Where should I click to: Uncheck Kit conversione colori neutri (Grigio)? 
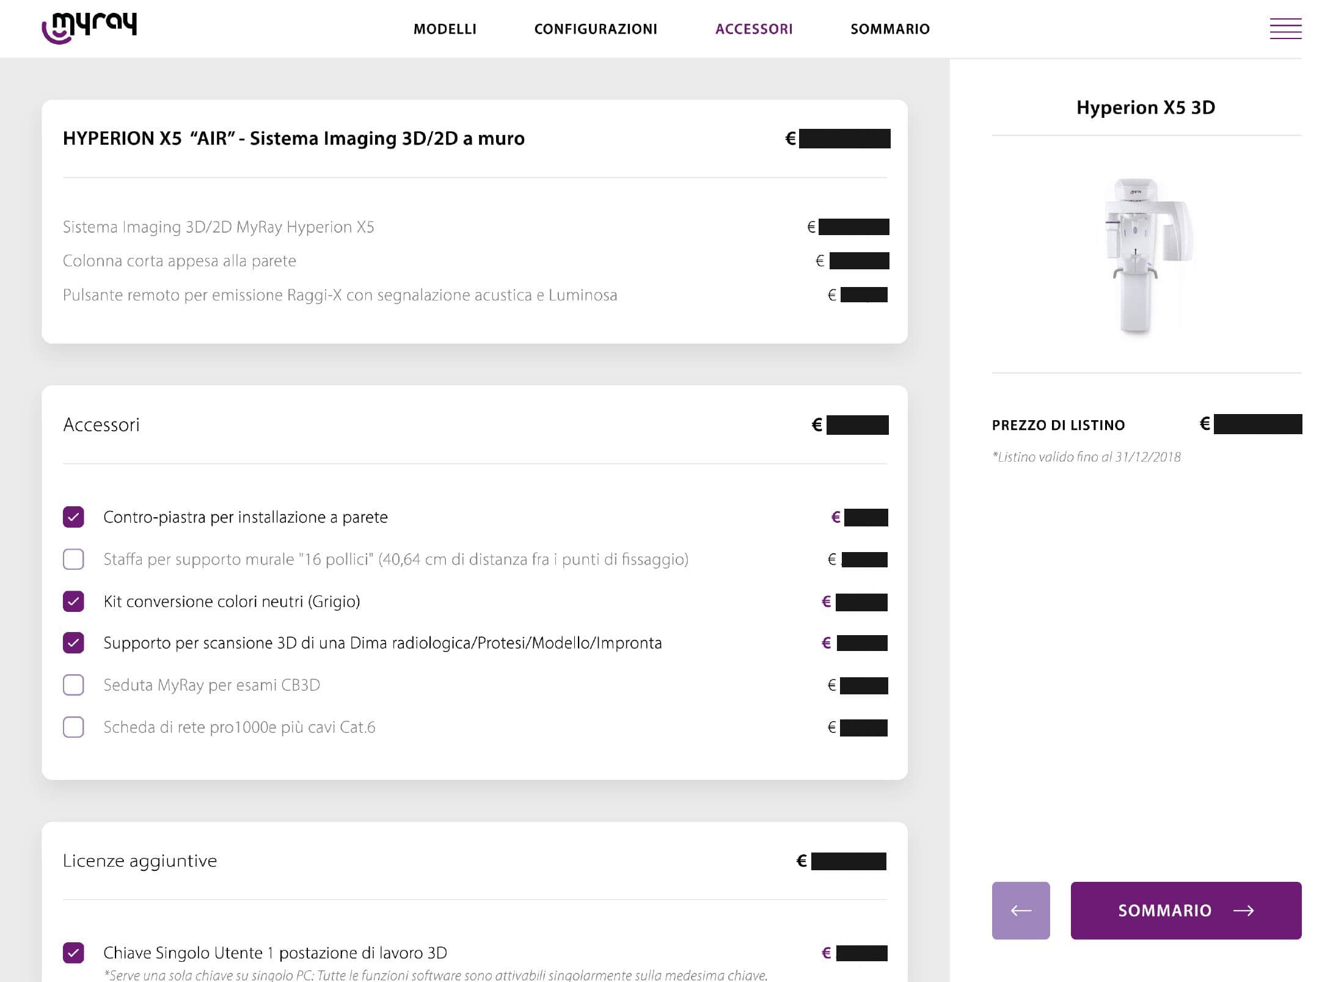73,601
